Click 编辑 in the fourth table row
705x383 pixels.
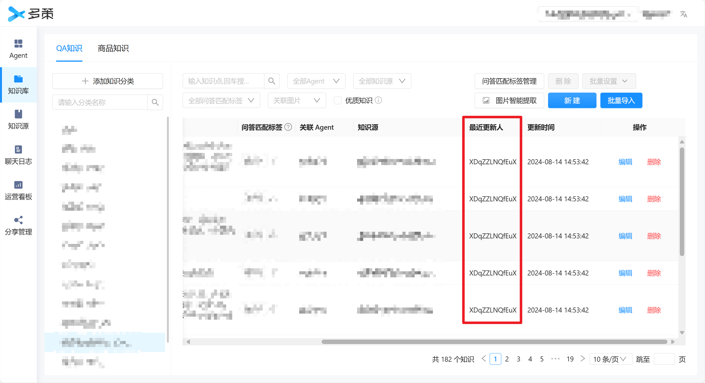[x=625, y=273]
